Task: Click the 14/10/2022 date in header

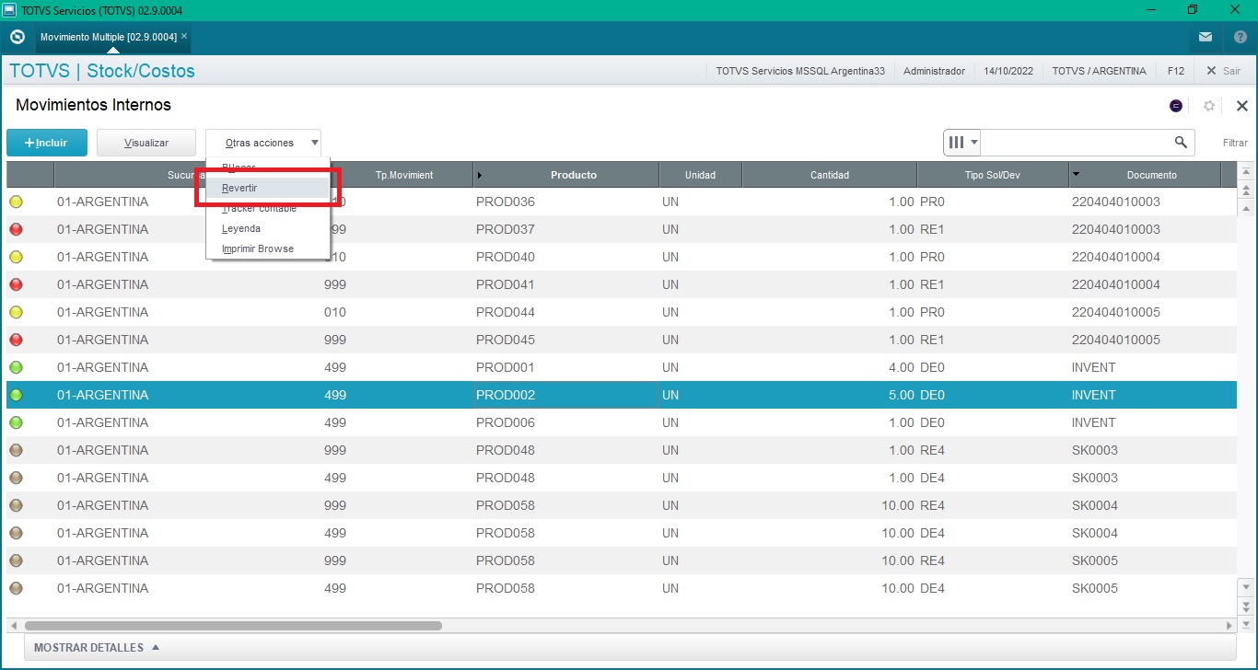Action: point(1008,71)
